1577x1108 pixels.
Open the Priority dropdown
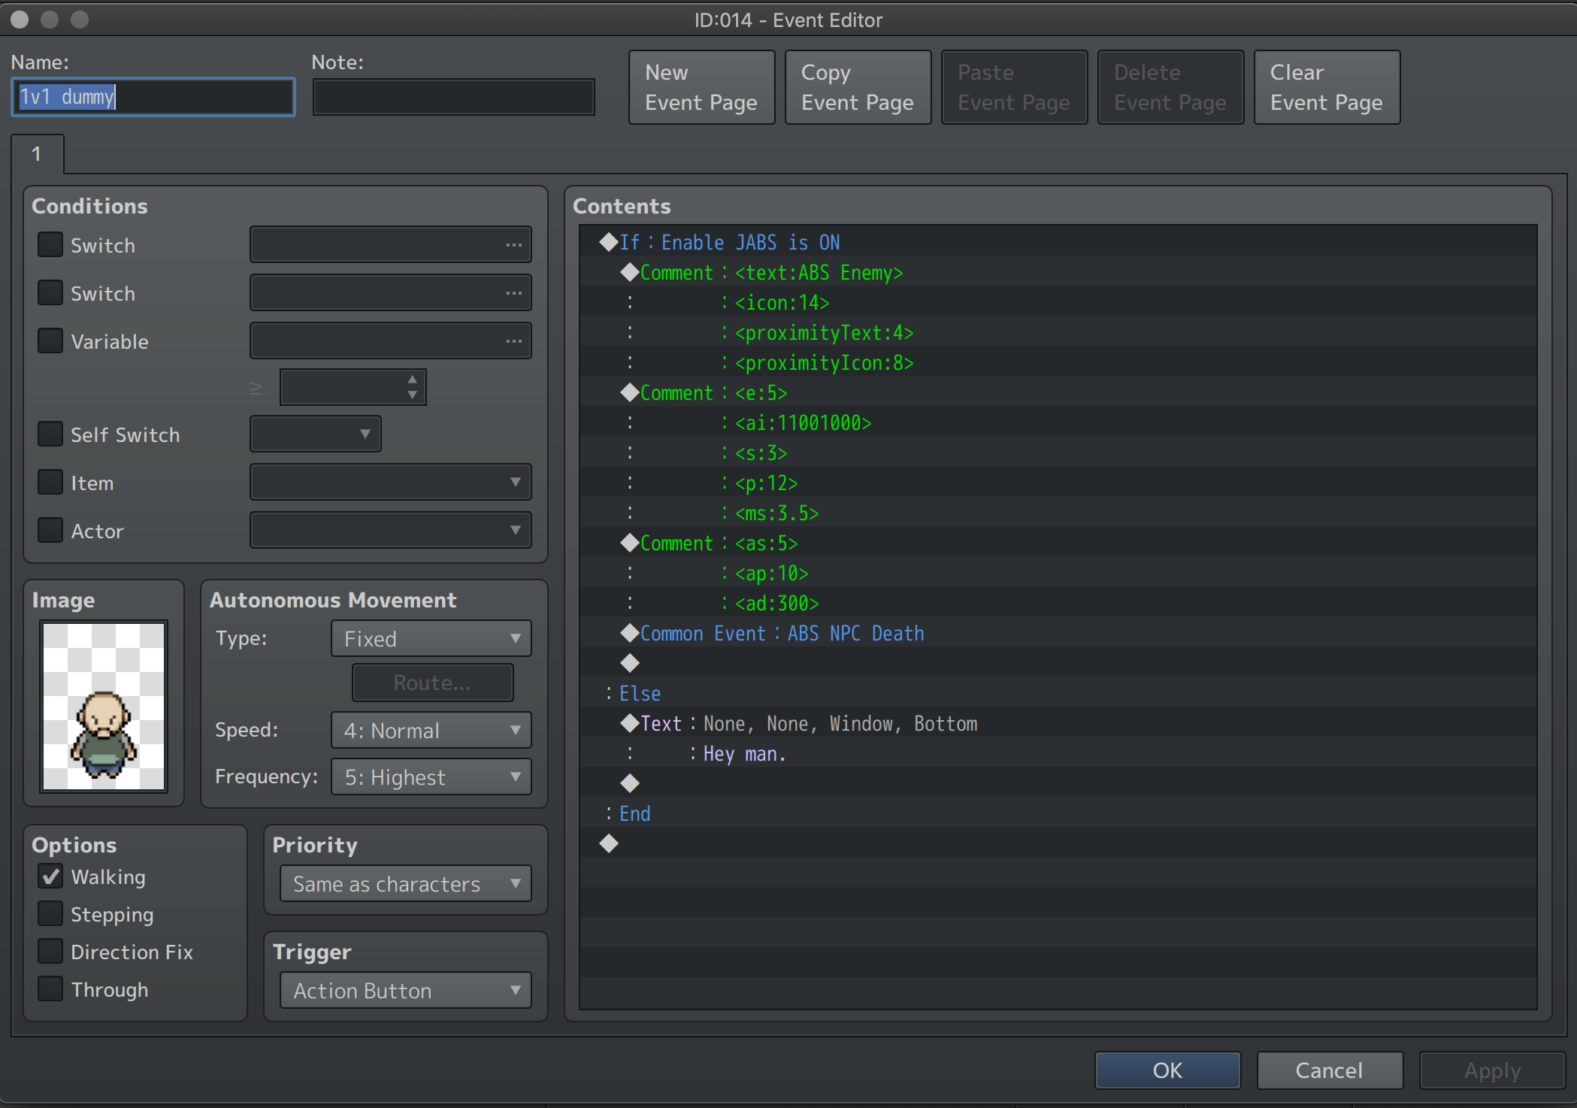tap(406, 883)
